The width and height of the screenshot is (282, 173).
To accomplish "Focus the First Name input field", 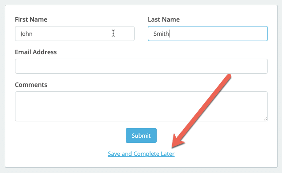I will pos(75,34).
